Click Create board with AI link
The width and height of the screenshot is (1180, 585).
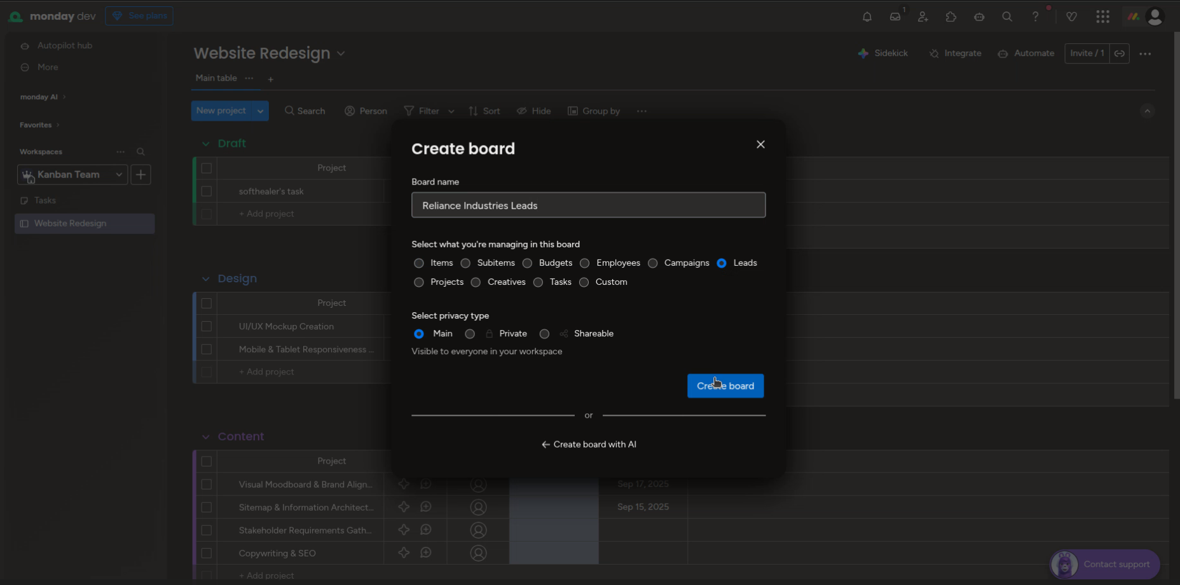tap(589, 444)
